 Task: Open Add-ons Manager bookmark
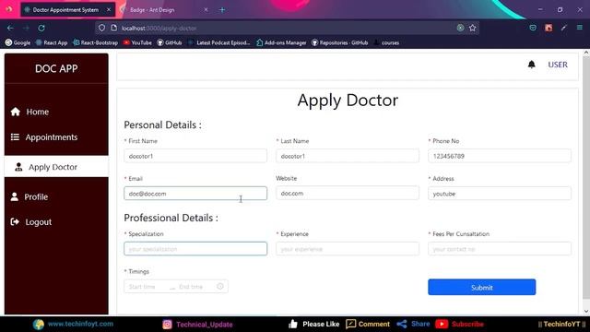coord(281,42)
